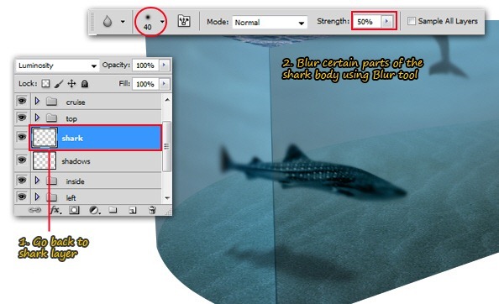
Task: Hide the cruise group with its eye icon
Action: [x=22, y=101]
